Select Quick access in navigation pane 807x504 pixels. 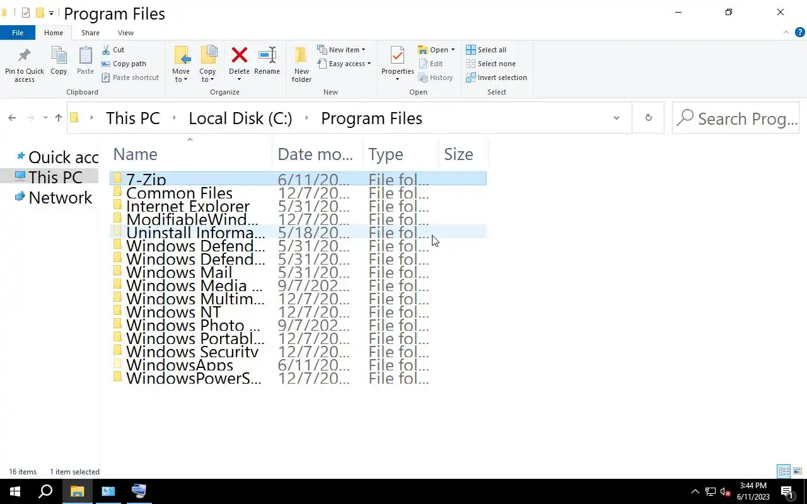tap(57, 157)
